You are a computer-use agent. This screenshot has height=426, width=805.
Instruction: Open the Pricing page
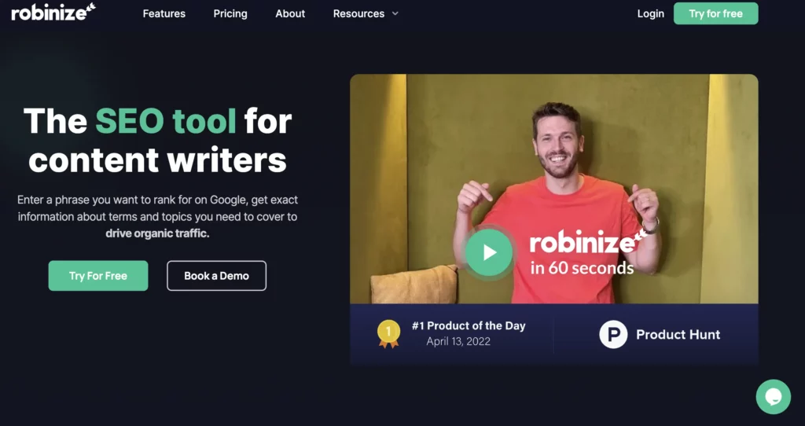(x=230, y=14)
